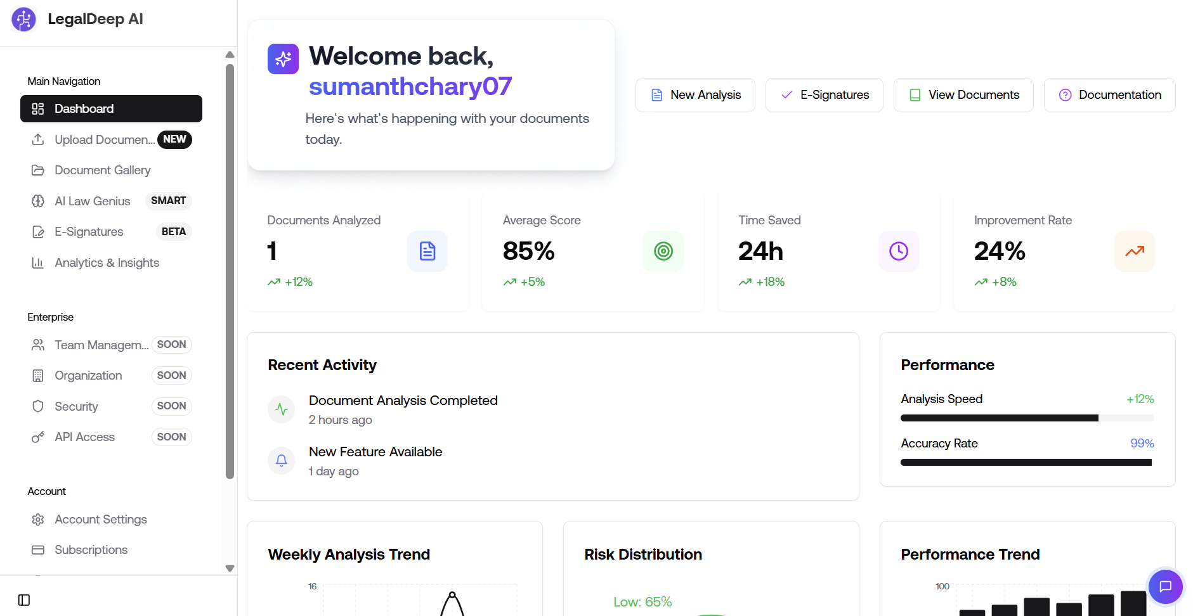The height and width of the screenshot is (616, 1193).
Task: Open the chat bubble floating icon
Action: [x=1165, y=586]
